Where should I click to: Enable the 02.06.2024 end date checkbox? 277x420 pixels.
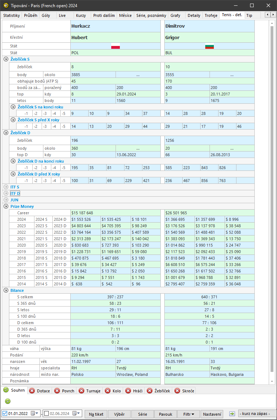(46, 414)
